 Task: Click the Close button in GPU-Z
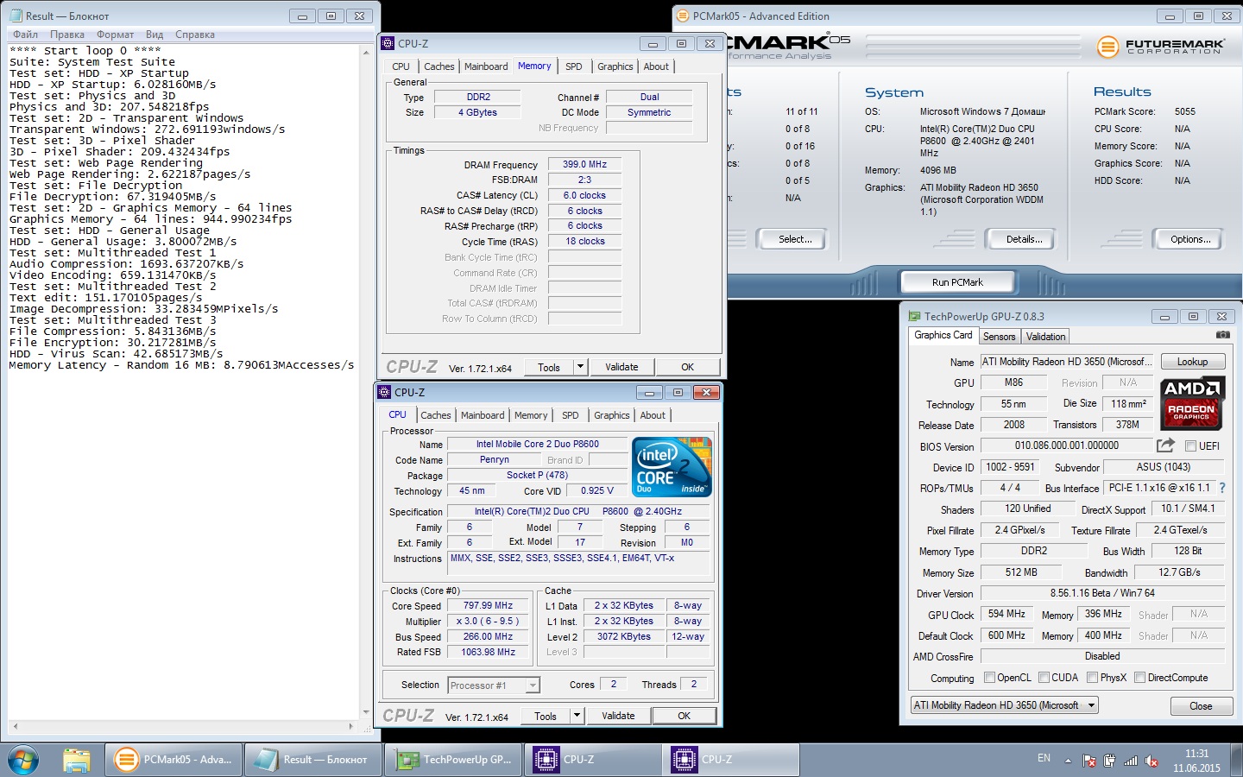point(1201,706)
